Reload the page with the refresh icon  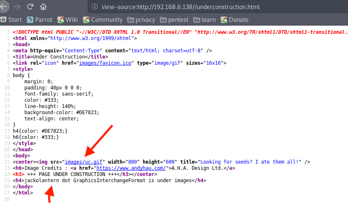tap(30, 7)
